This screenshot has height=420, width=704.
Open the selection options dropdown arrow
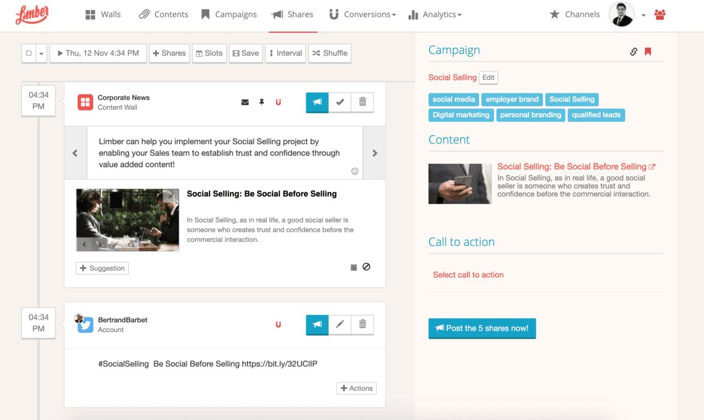point(41,53)
